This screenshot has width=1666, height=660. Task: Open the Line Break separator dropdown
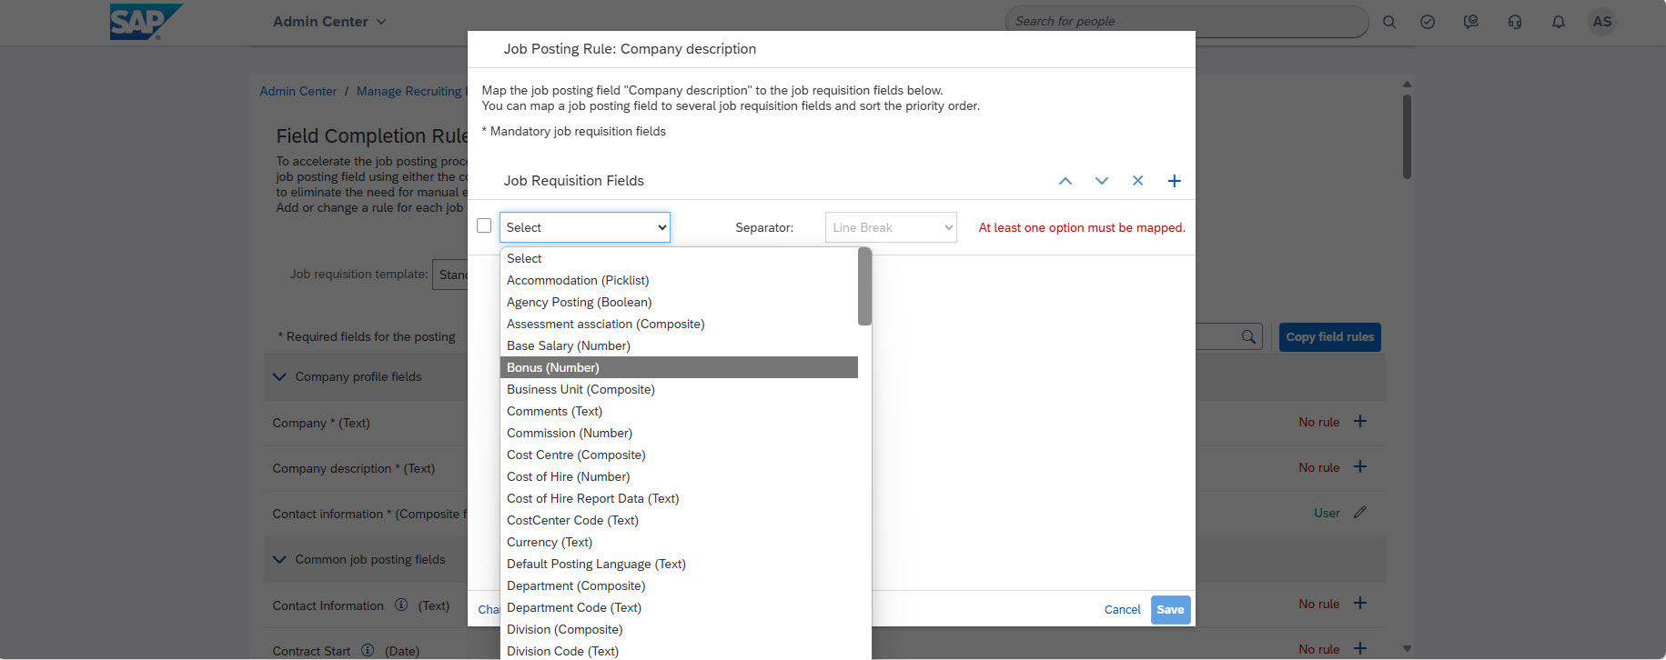click(891, 227)
